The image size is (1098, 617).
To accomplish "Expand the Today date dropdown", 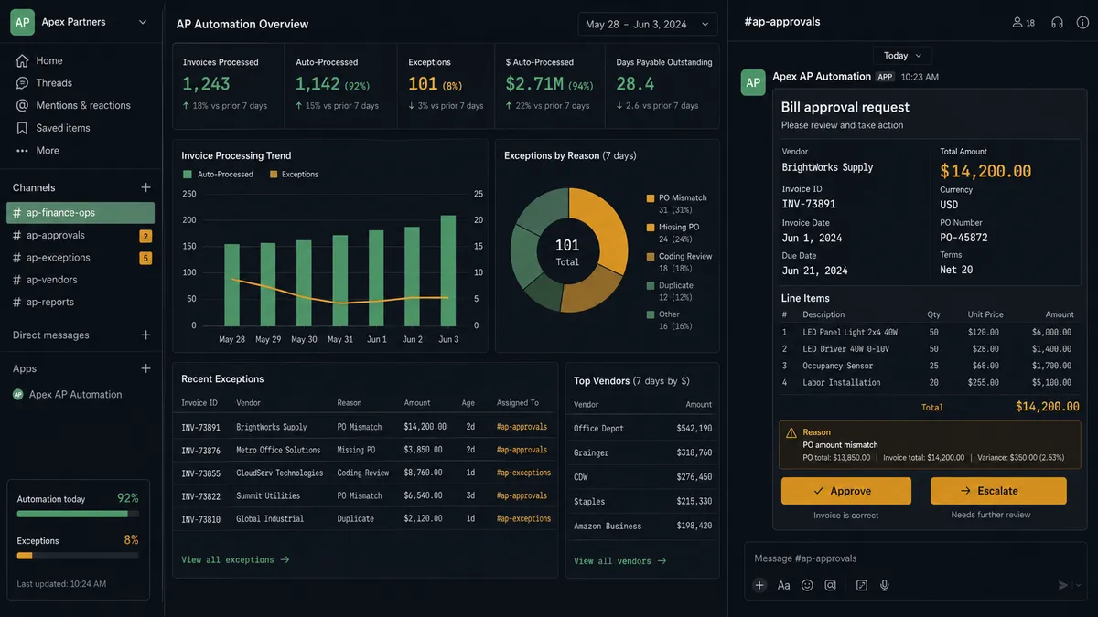I will 902,56.
